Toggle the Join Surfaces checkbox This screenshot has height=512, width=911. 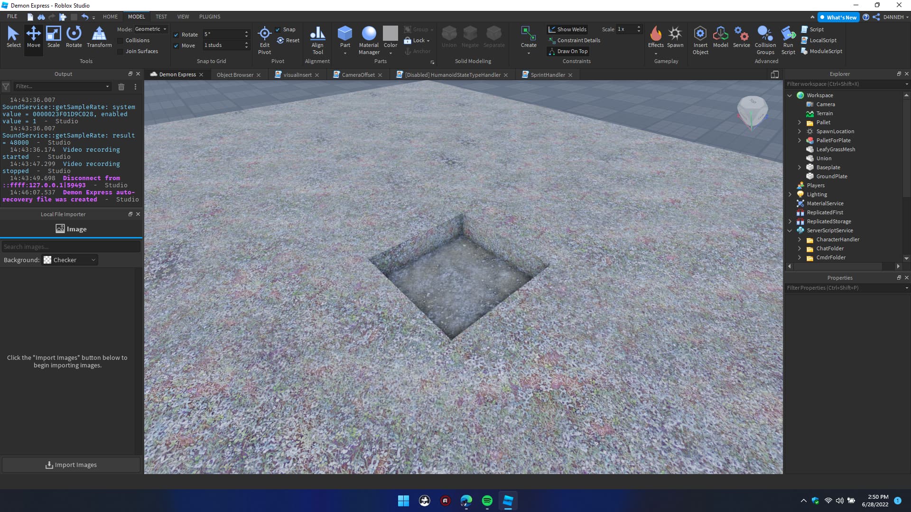(x=120, y=52)
